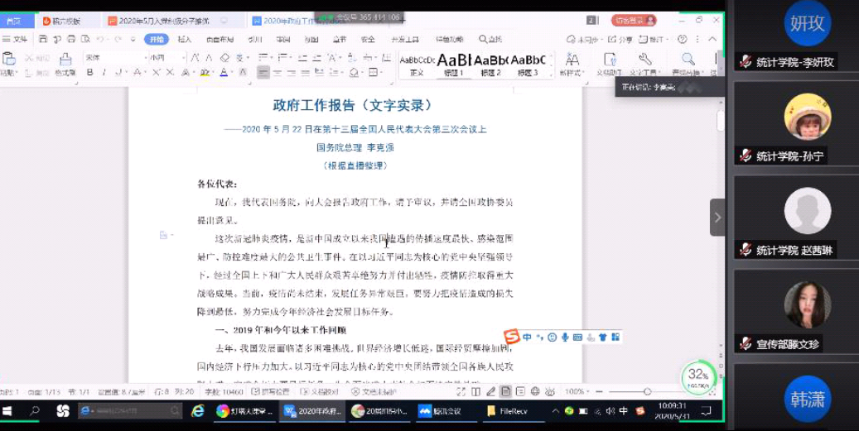The height and width of the screenshot is (431, 859).
Task: Open the font name dropdown
Action: point(114,57)
